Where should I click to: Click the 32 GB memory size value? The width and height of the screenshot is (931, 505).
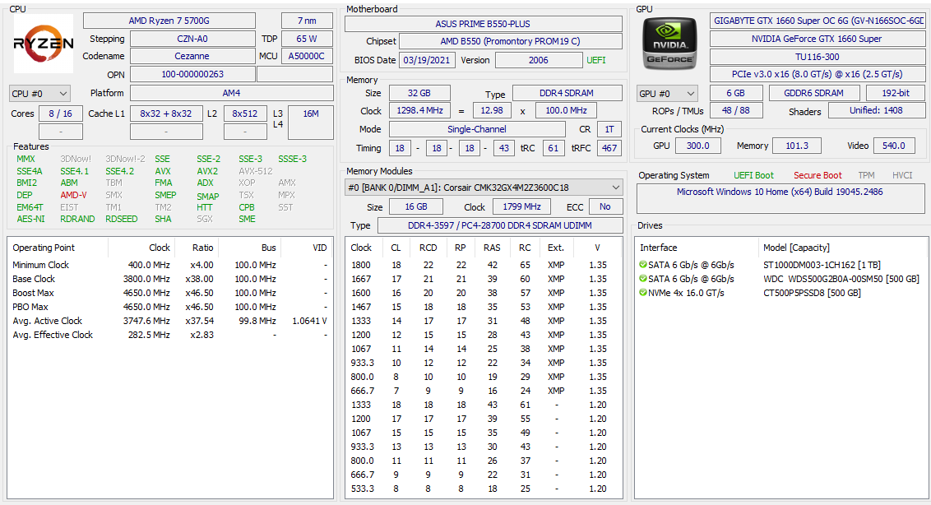click(x=419, y=93)
